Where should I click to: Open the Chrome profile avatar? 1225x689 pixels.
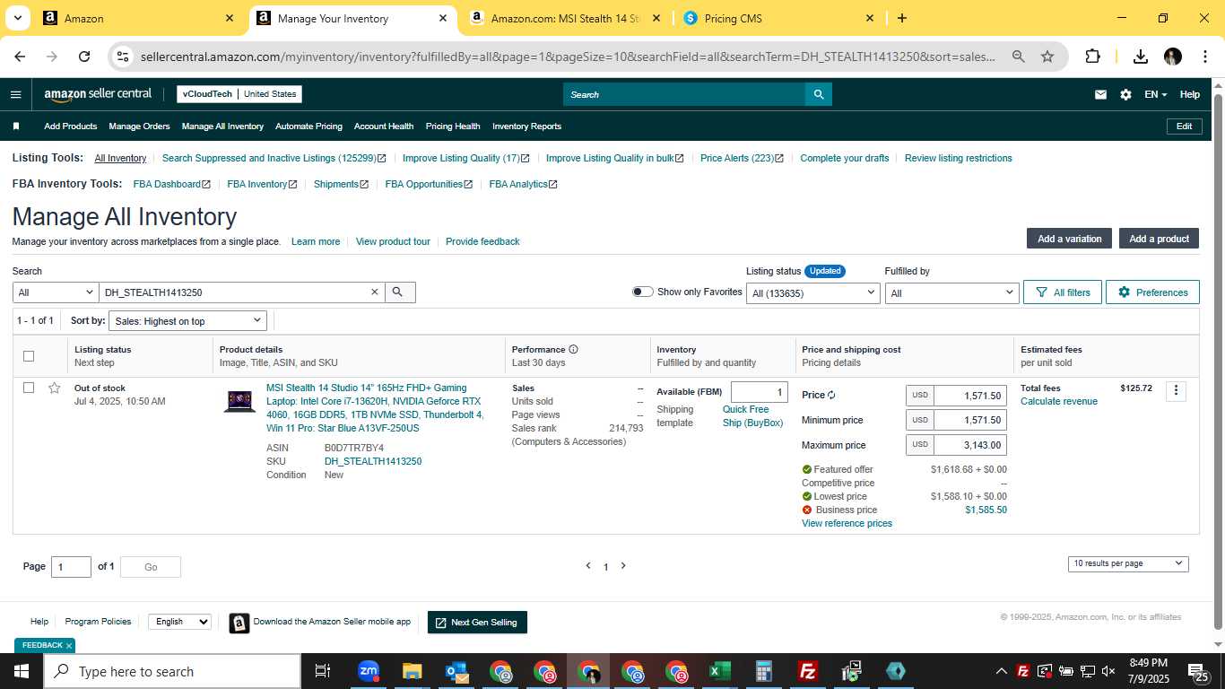pyautogui.click(x=1173, y=57)
